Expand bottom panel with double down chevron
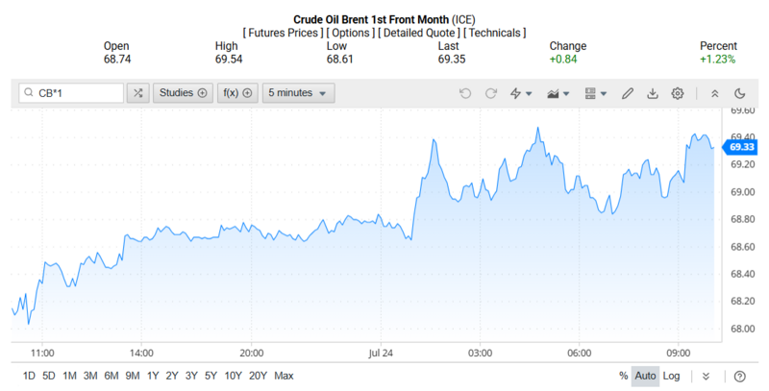Image resolution: width=769 pixels, height=391 pixels. point(707,376)
